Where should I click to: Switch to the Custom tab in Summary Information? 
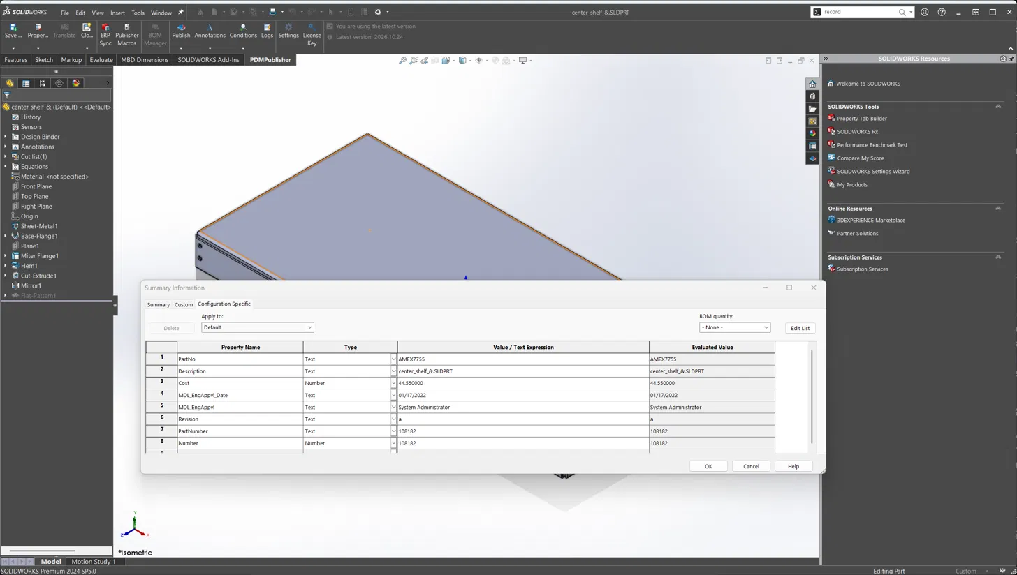(184, 305)
